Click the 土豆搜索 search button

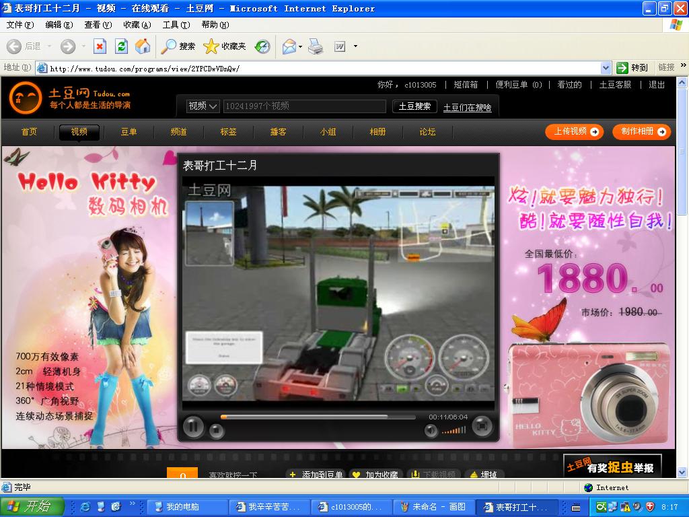414,106
